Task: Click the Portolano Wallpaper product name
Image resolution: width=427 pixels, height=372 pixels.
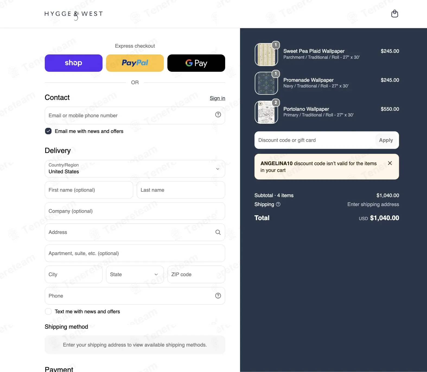Action: [306, 109]
